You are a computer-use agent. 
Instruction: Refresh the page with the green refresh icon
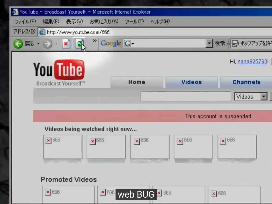(x=80, y=44)
